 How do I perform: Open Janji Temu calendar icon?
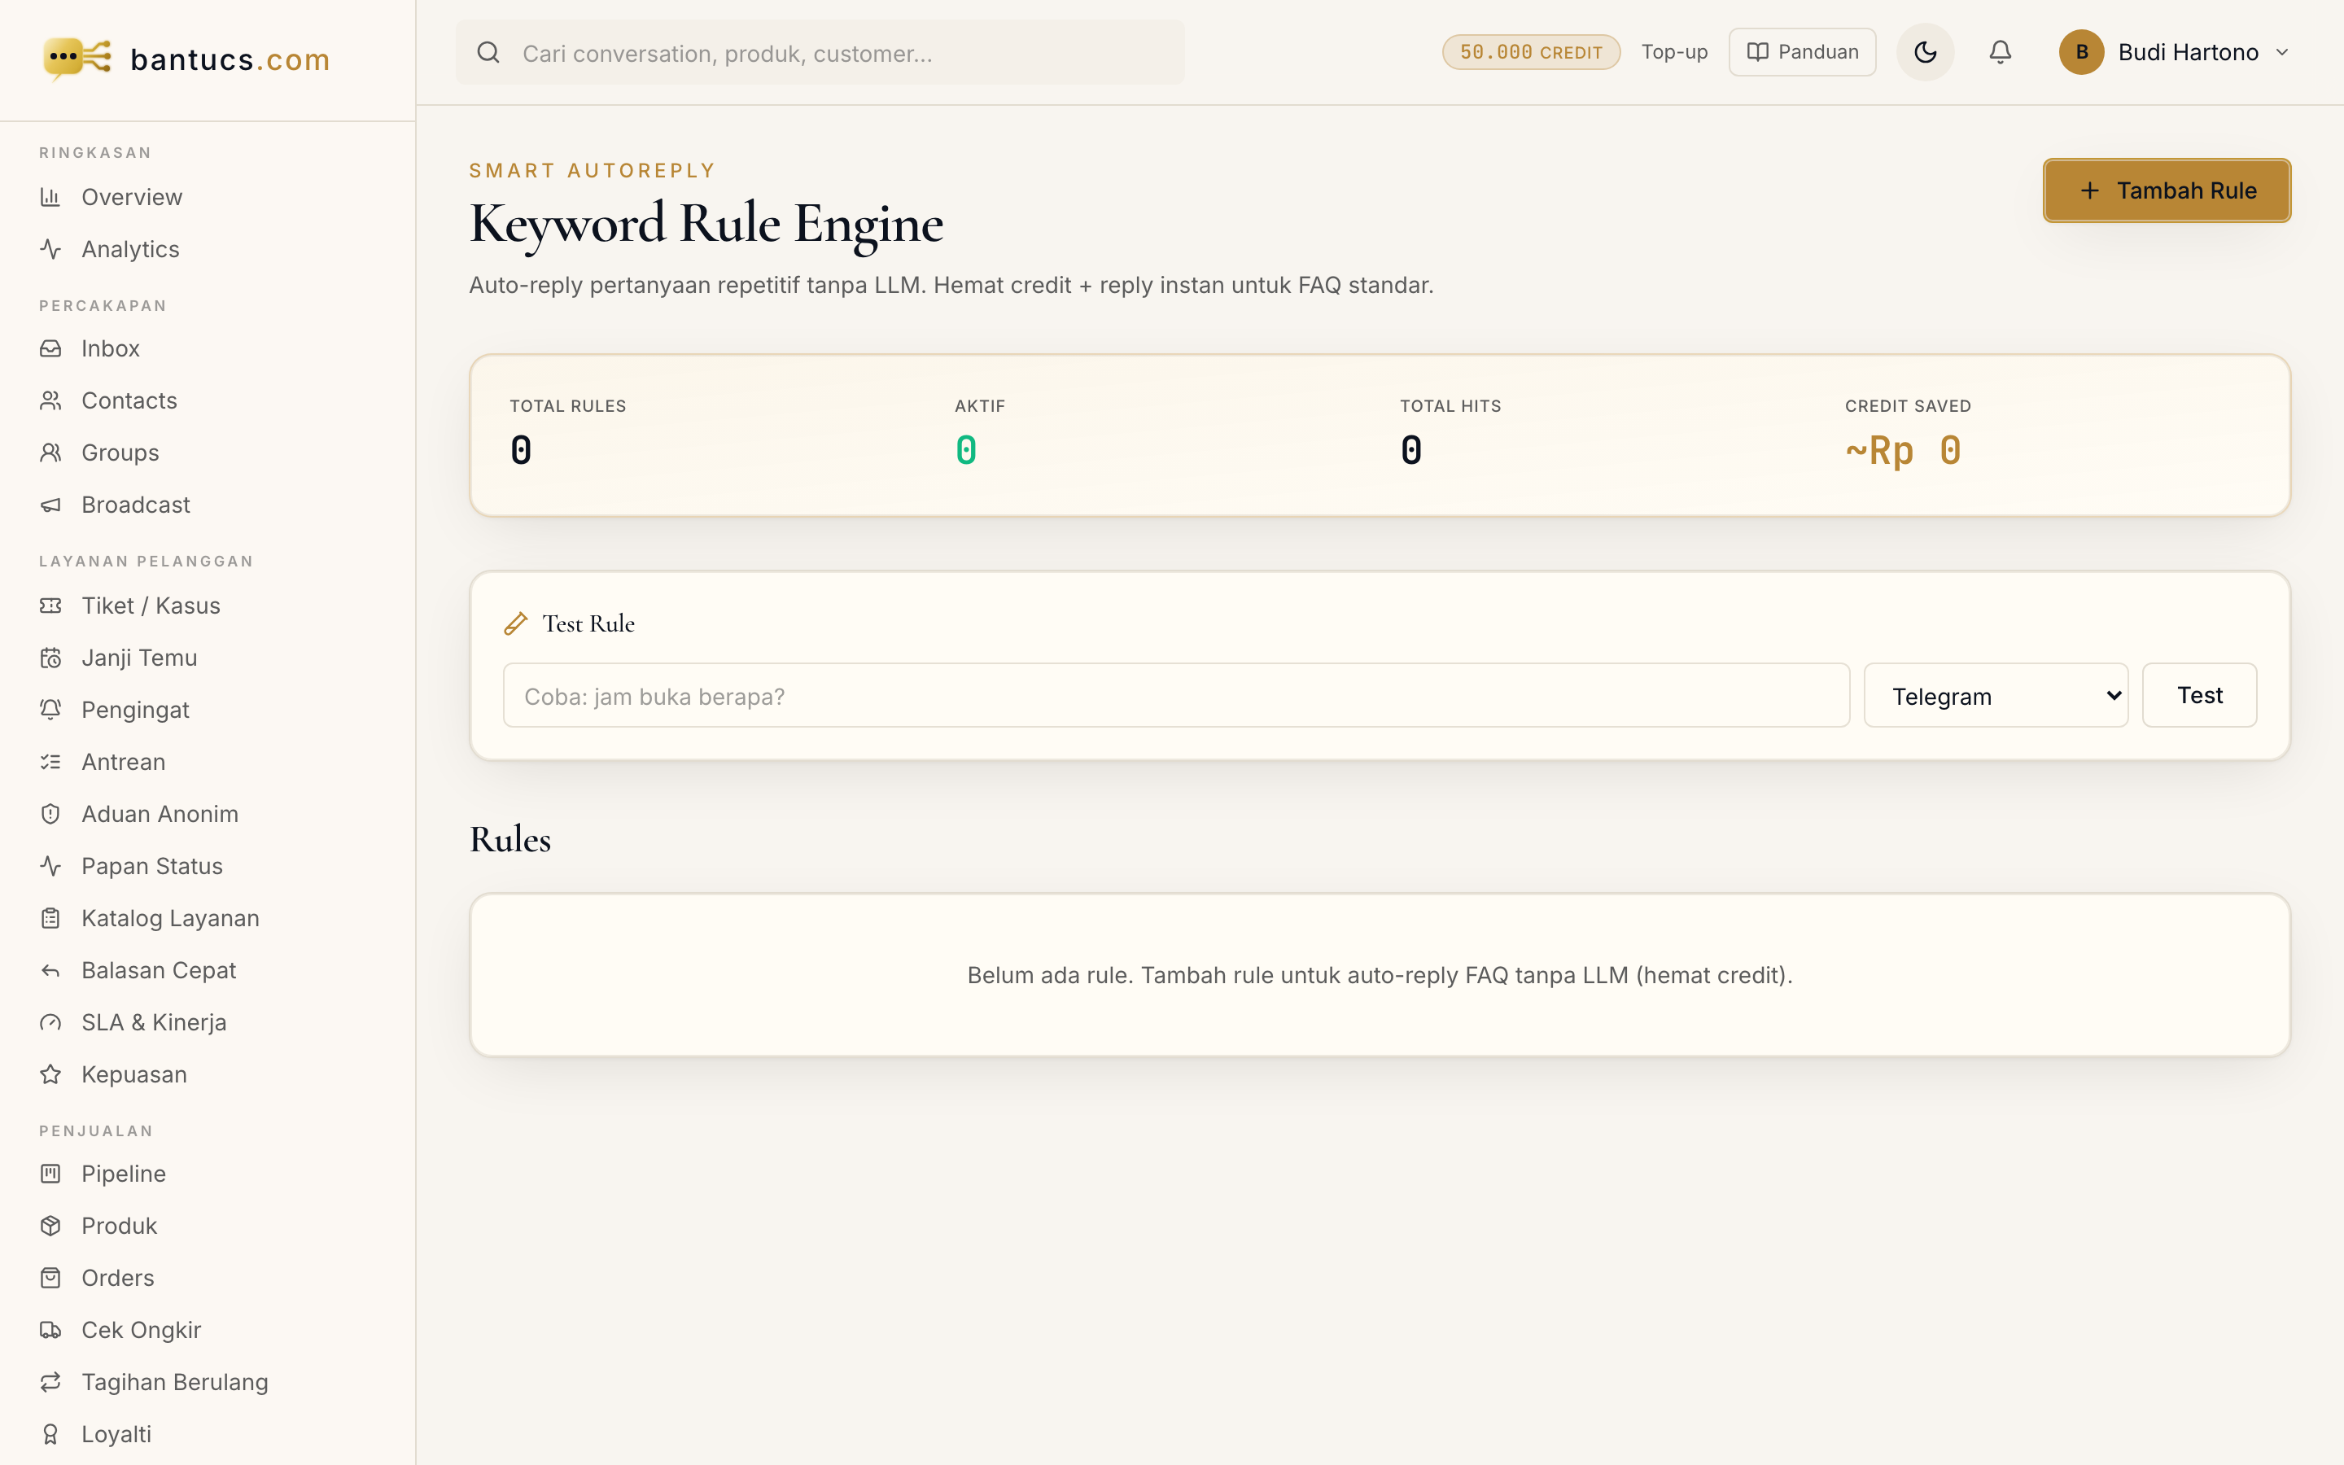click(50, 658)
